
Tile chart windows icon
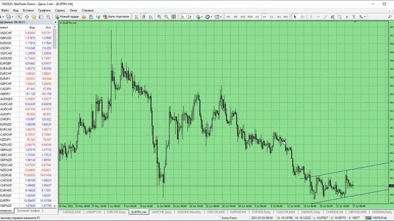[174, 17]
